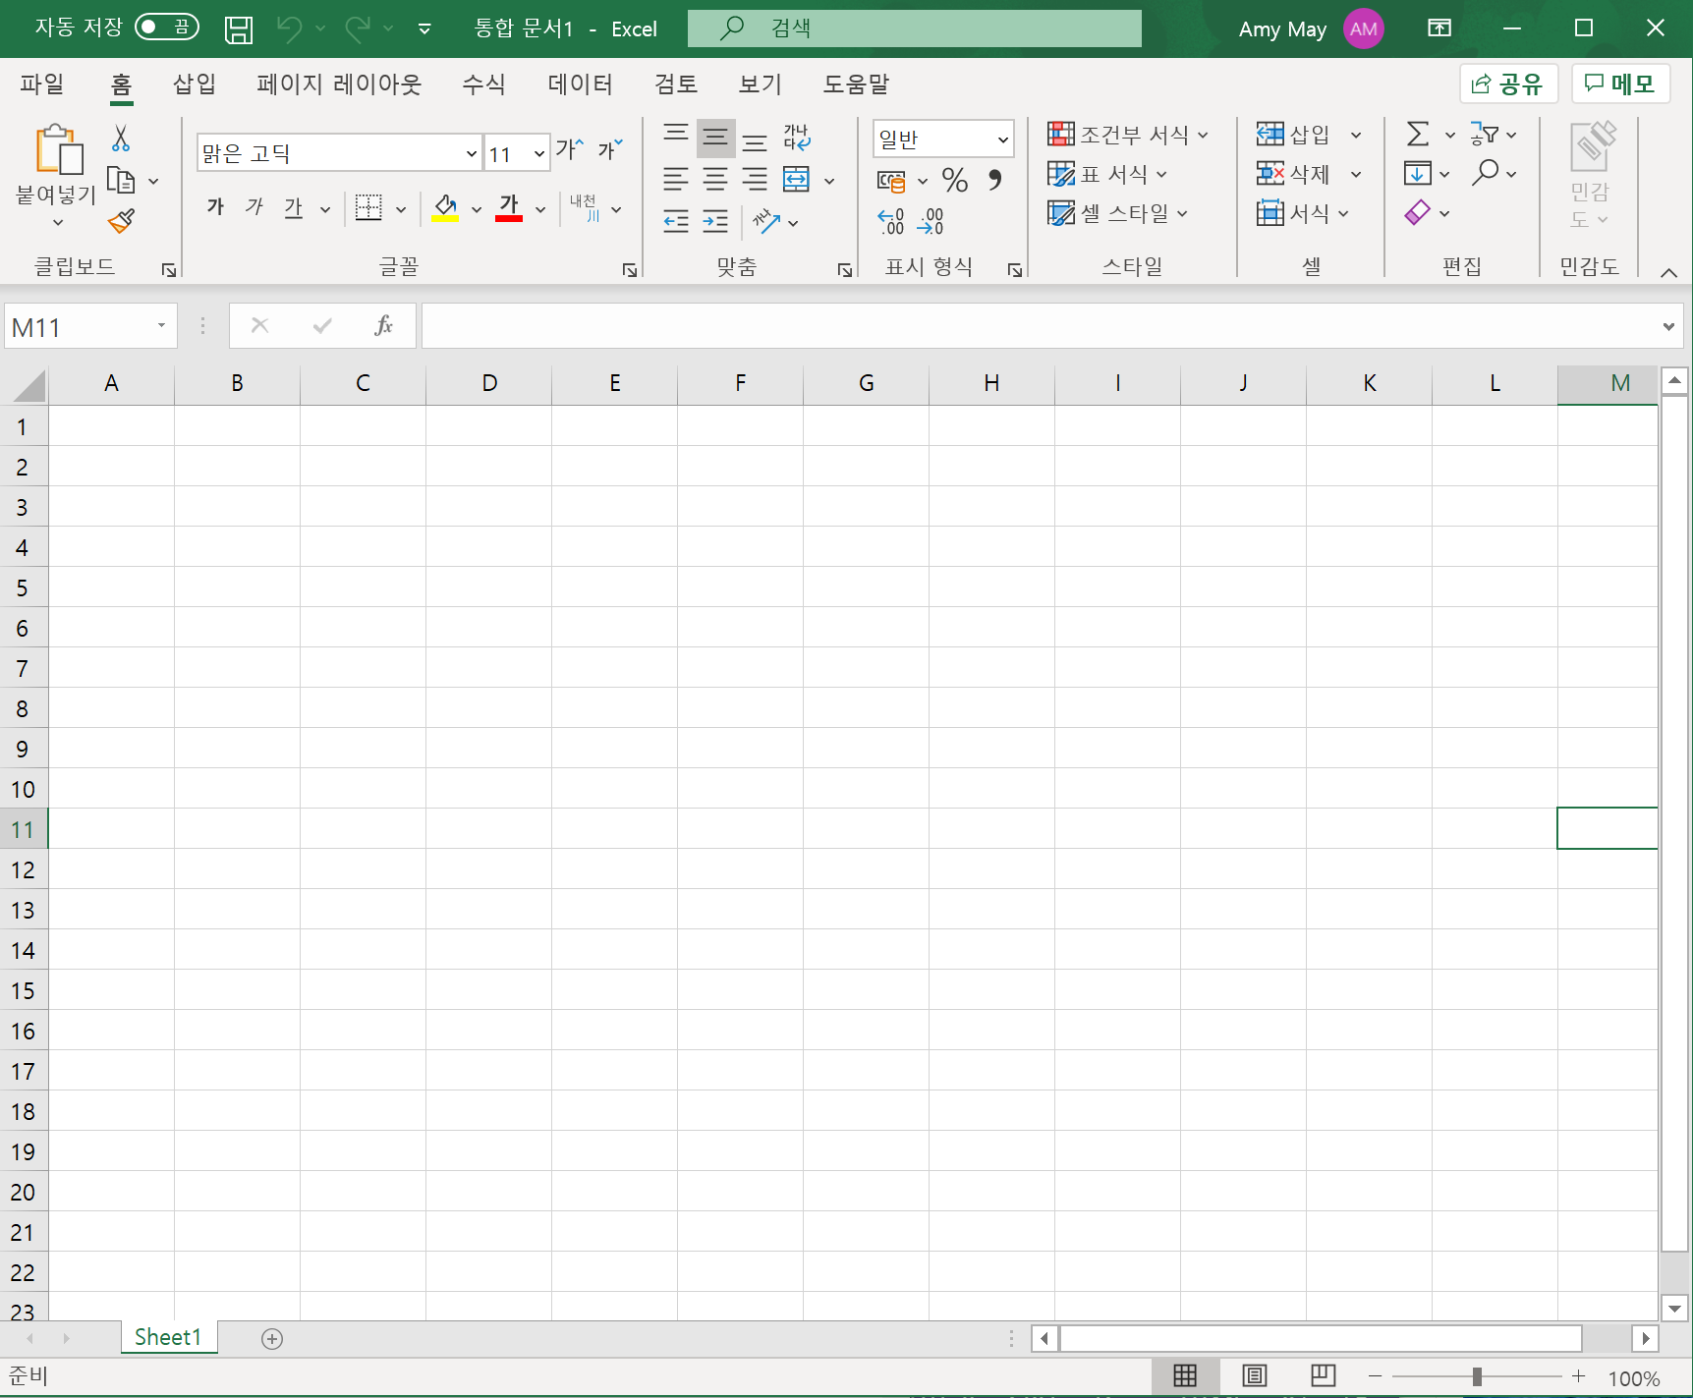Click the search box 검색

tap(914, 28)
